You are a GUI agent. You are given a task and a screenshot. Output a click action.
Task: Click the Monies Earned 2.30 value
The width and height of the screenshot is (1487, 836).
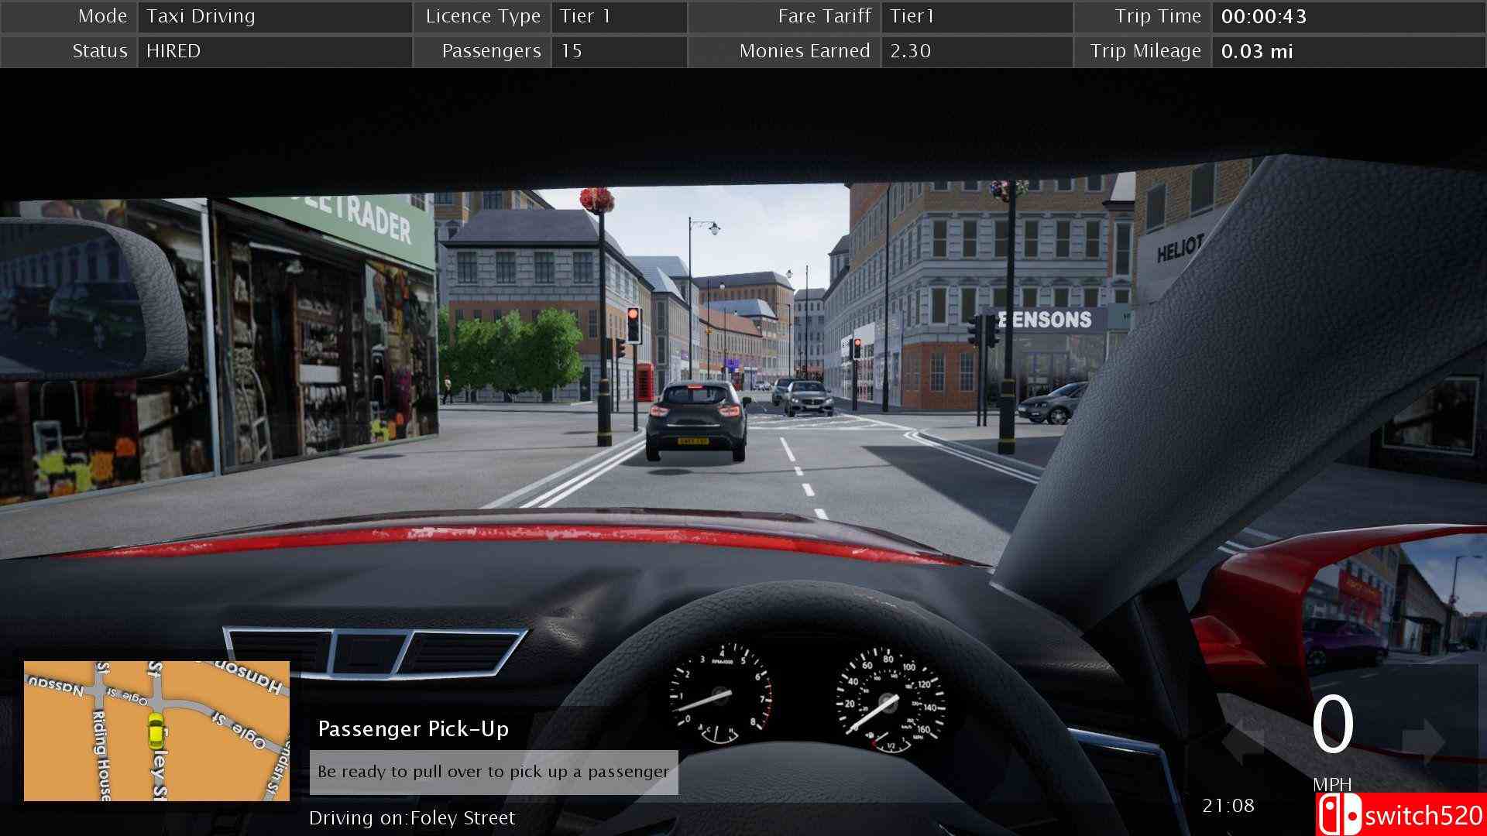pos(976,51)
